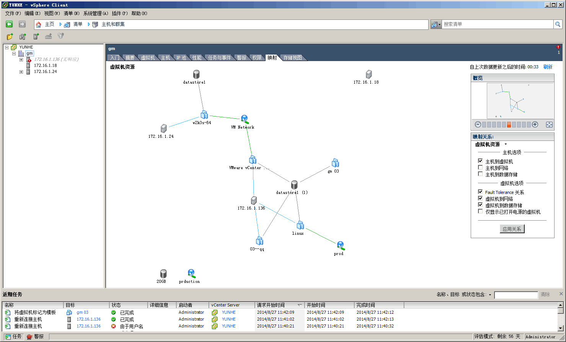Toggle 主机到虚拟机 checkbox
Viewport: 566px width, 342px height.
[x=480, y=161]
